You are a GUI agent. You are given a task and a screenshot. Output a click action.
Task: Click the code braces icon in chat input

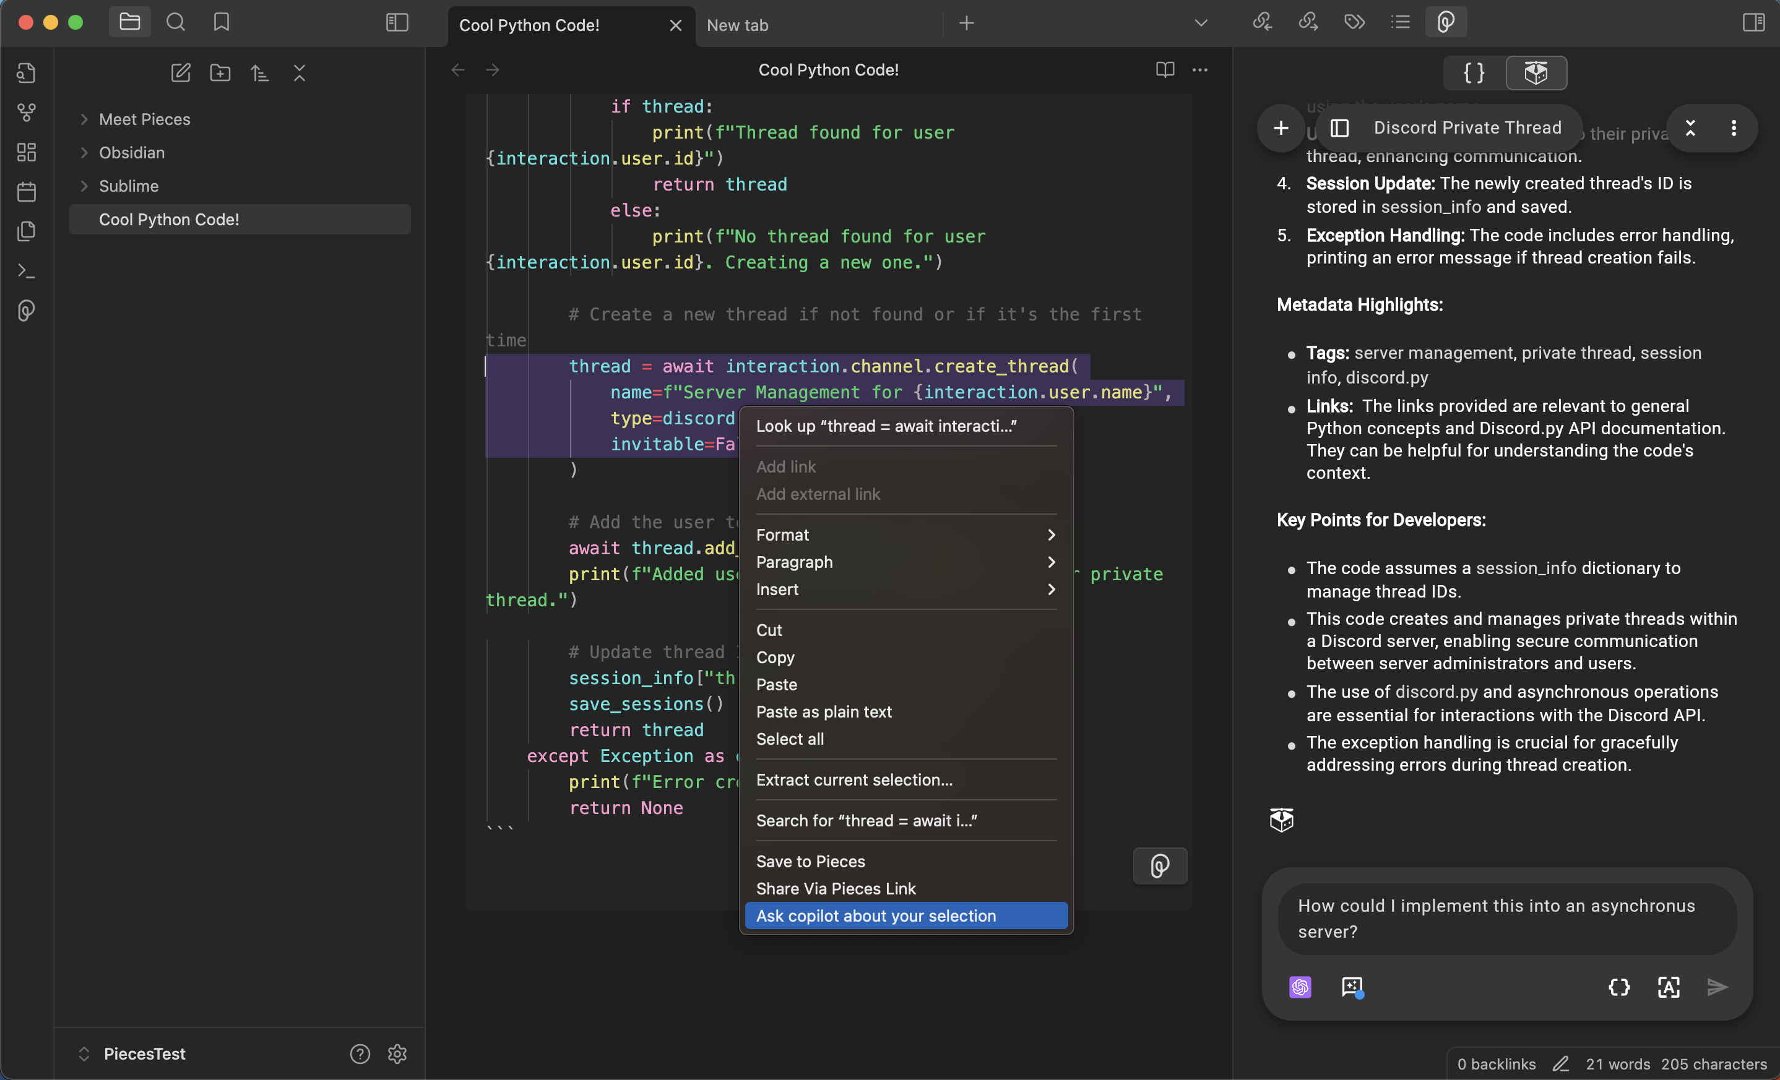pyautogui.click(x=1619, y=987)
